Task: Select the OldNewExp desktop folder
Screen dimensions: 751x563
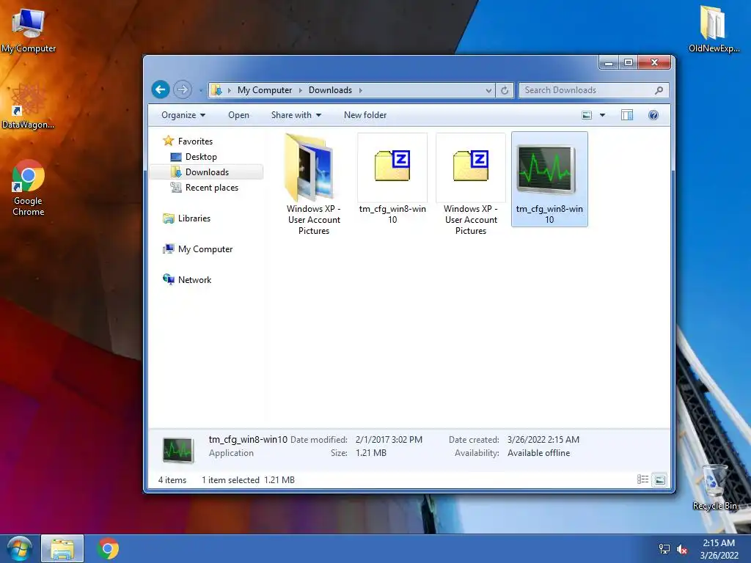Action: tap(714, 29)
